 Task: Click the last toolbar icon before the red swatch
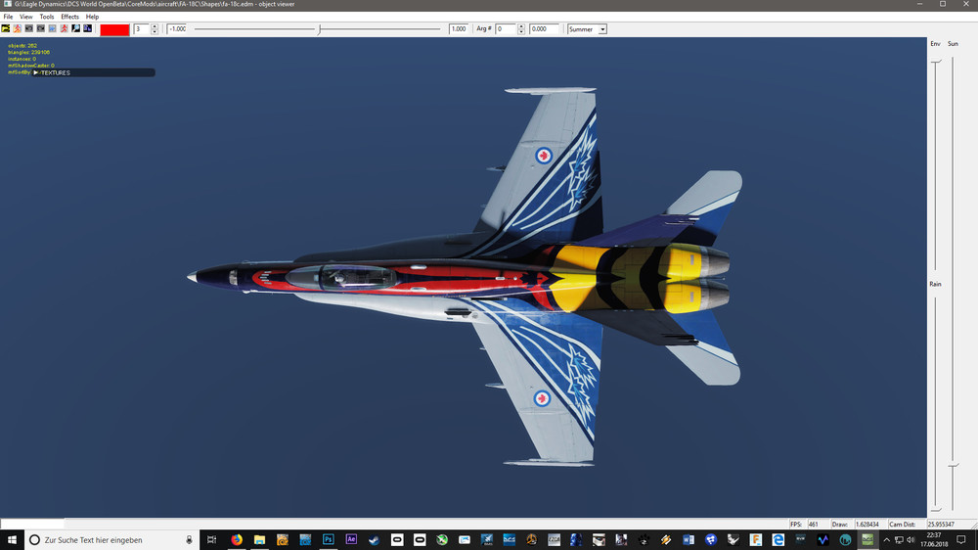(x=87, y=28)
